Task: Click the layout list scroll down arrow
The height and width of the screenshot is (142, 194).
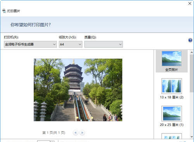Action: point(192,137)
